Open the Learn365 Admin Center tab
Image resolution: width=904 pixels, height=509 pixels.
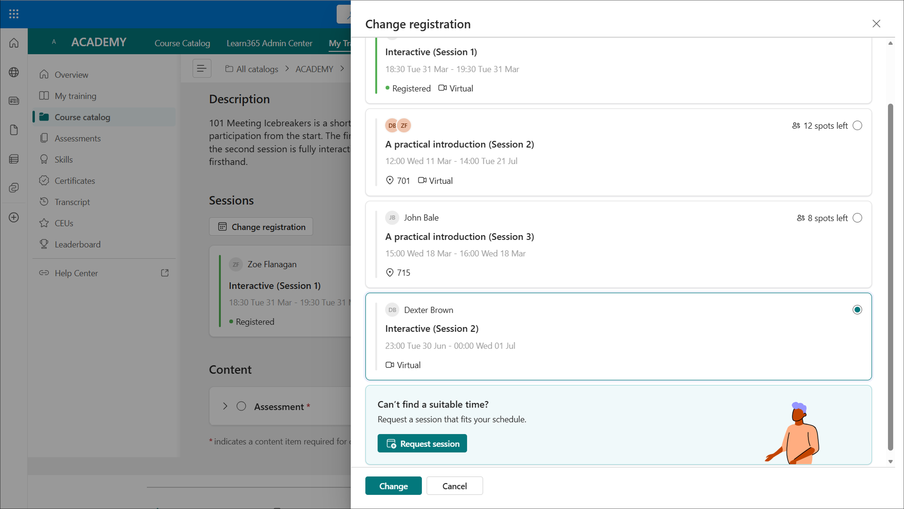[x=269, y=43]
